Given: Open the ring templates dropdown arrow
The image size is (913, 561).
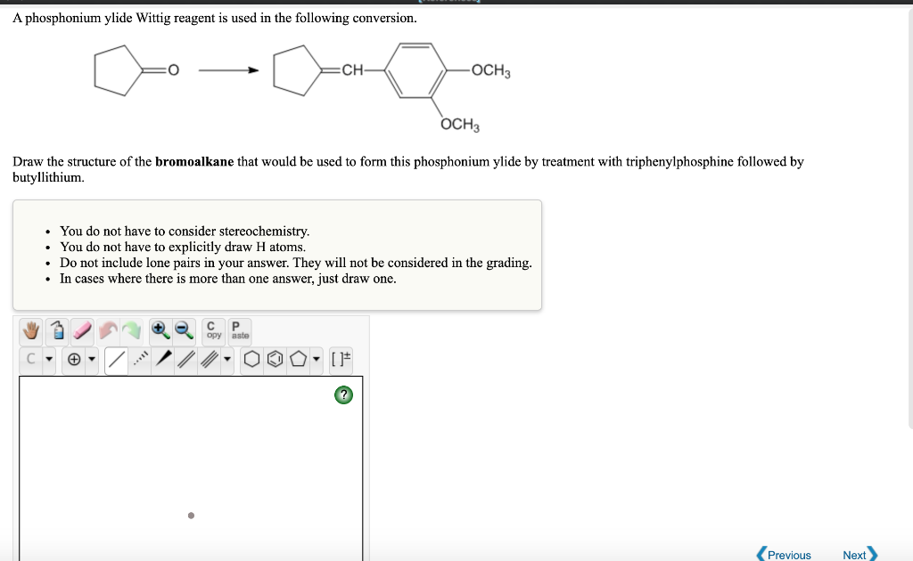Looking at the screenshot, I should [x=317, y=359].
